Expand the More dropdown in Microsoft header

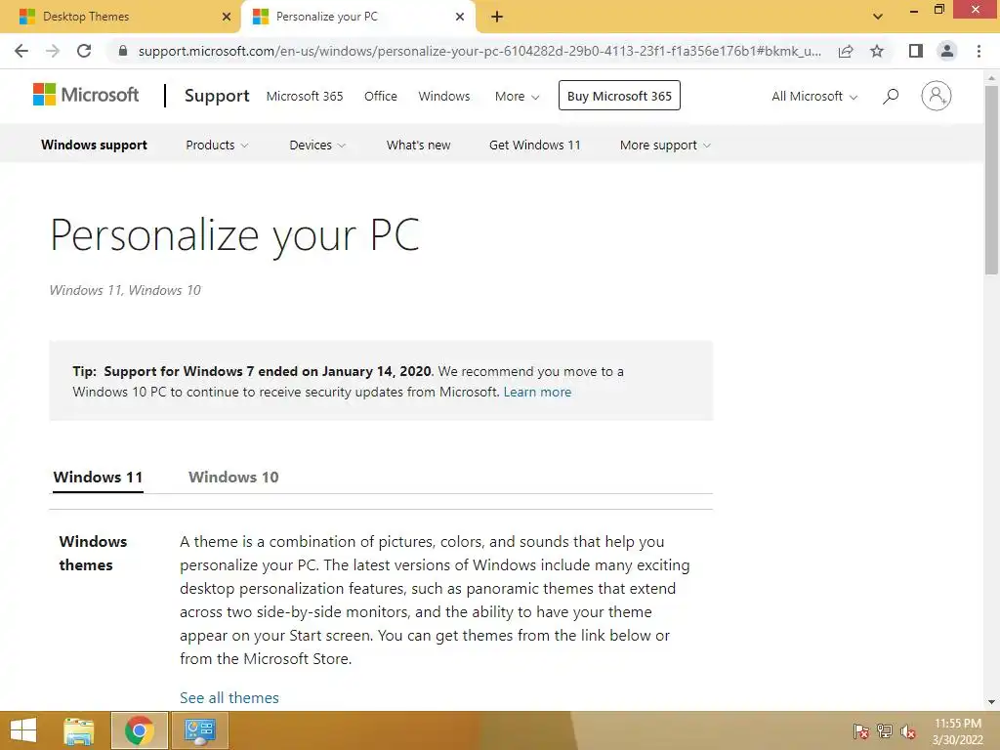[518, 97]
